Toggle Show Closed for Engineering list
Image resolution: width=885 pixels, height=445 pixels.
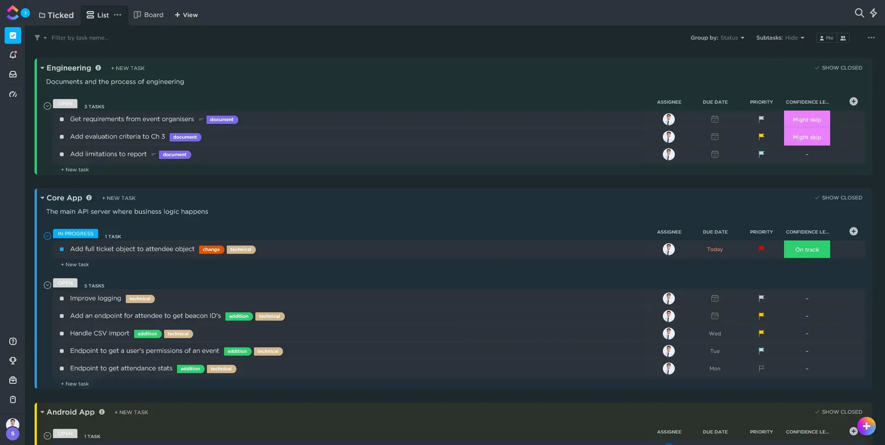click(838, 68)
